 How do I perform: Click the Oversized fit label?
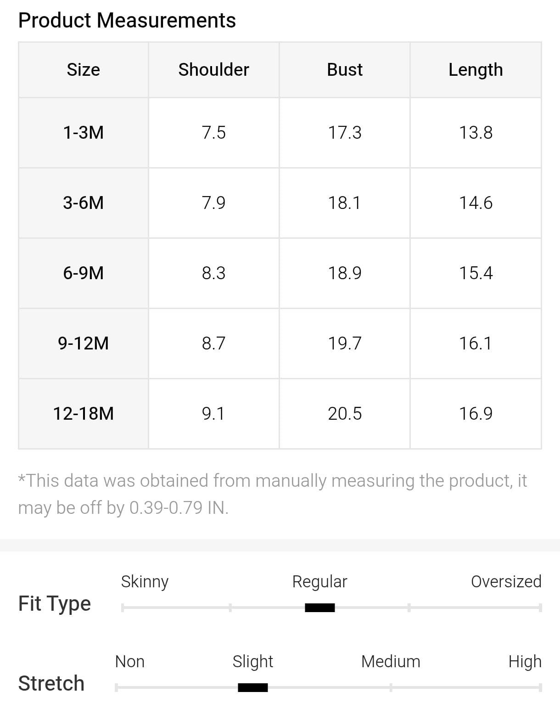click(506, 581)
